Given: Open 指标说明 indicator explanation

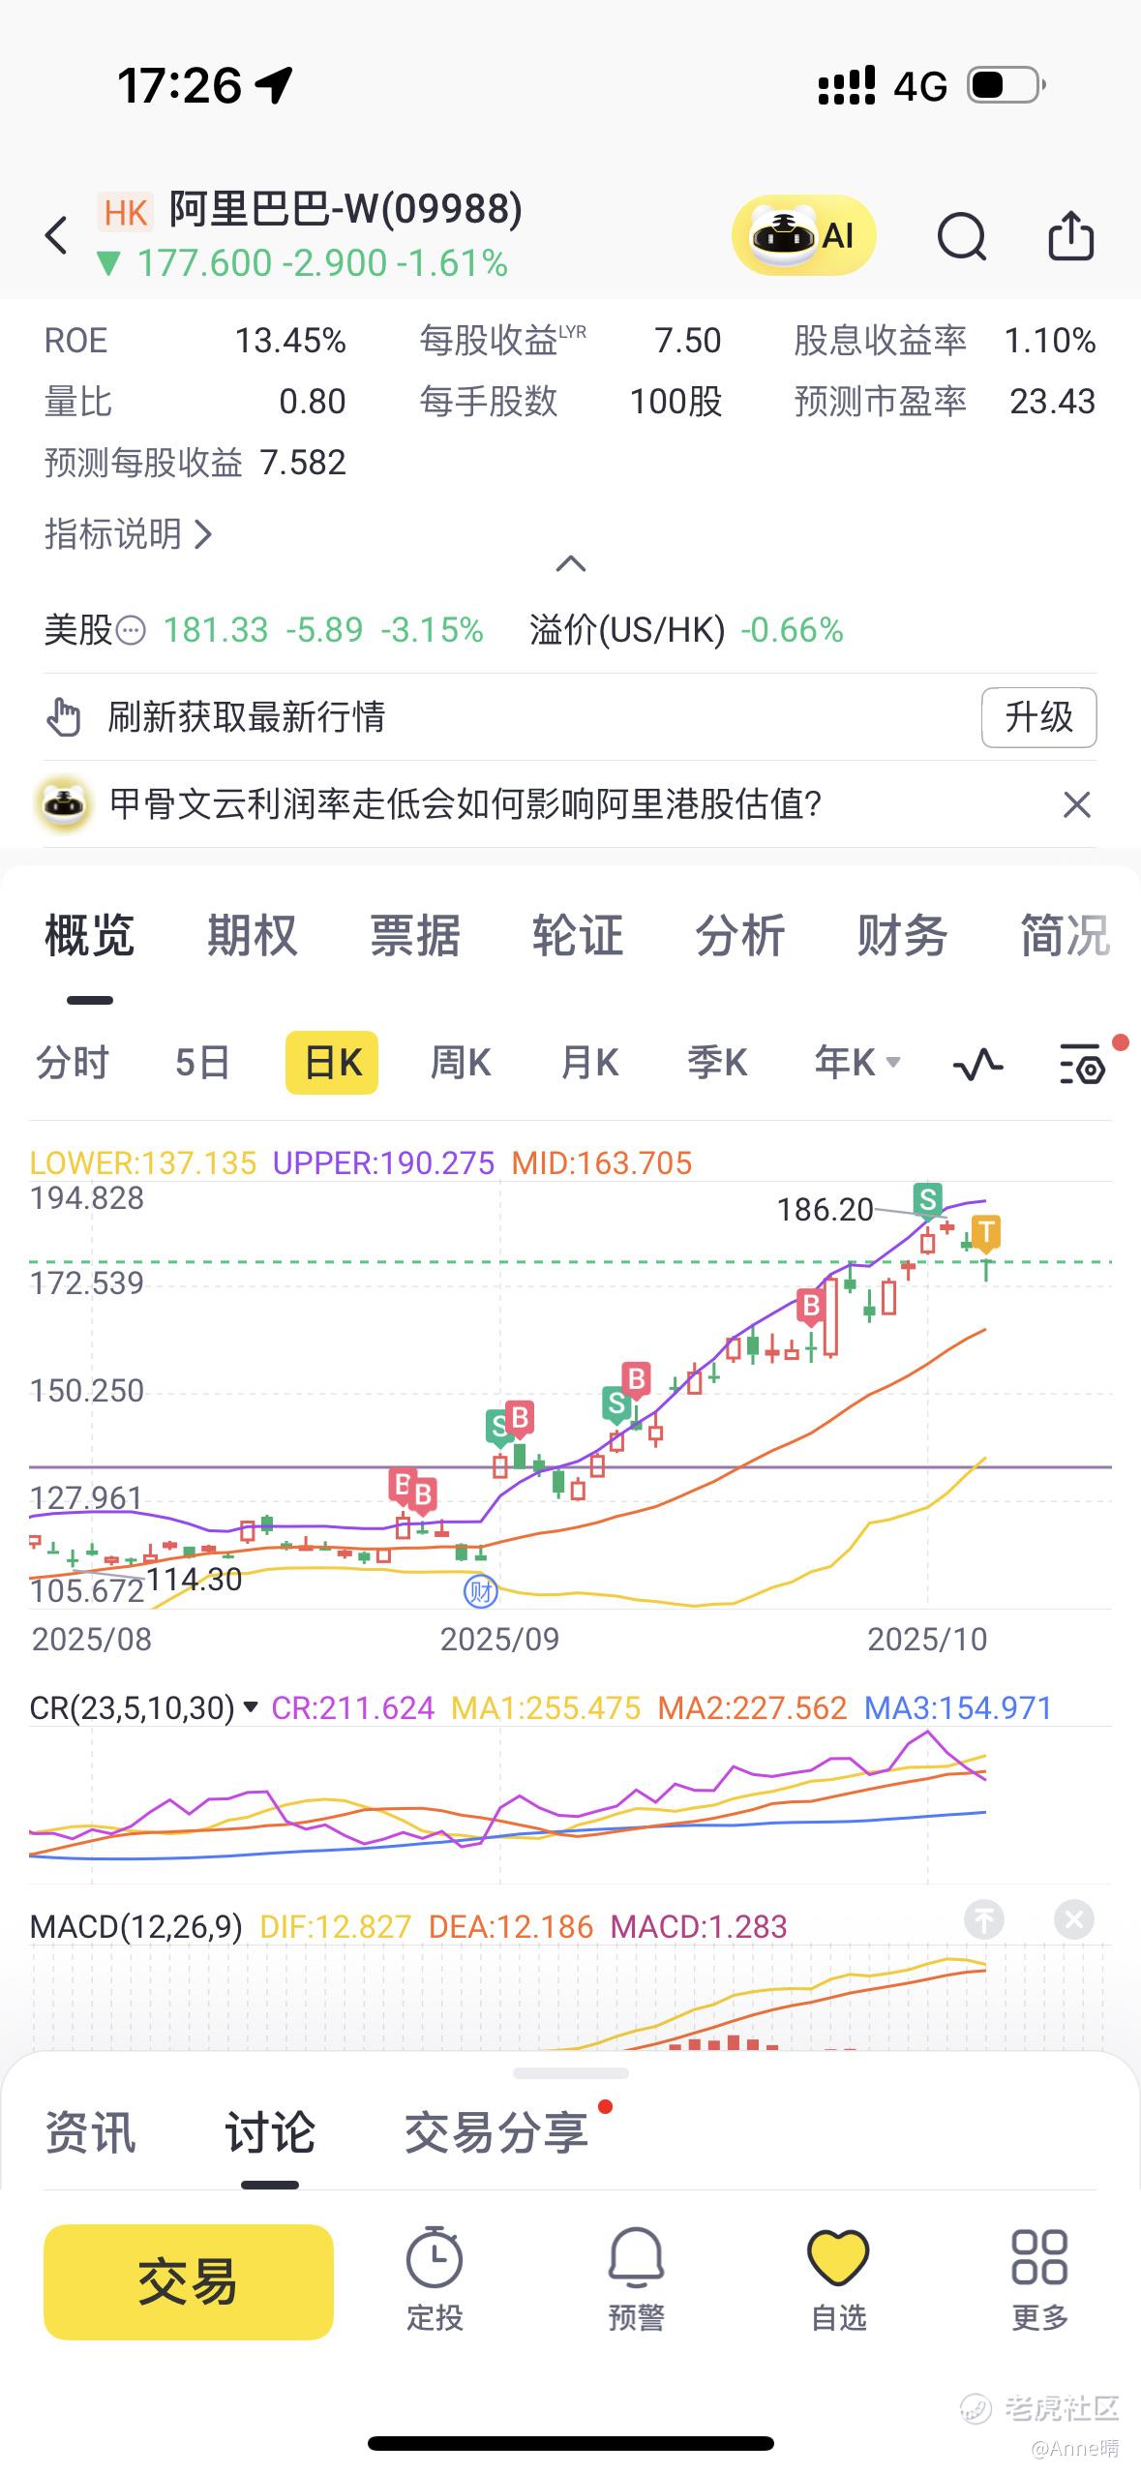Looking at the screenshot, I should 128,533.
